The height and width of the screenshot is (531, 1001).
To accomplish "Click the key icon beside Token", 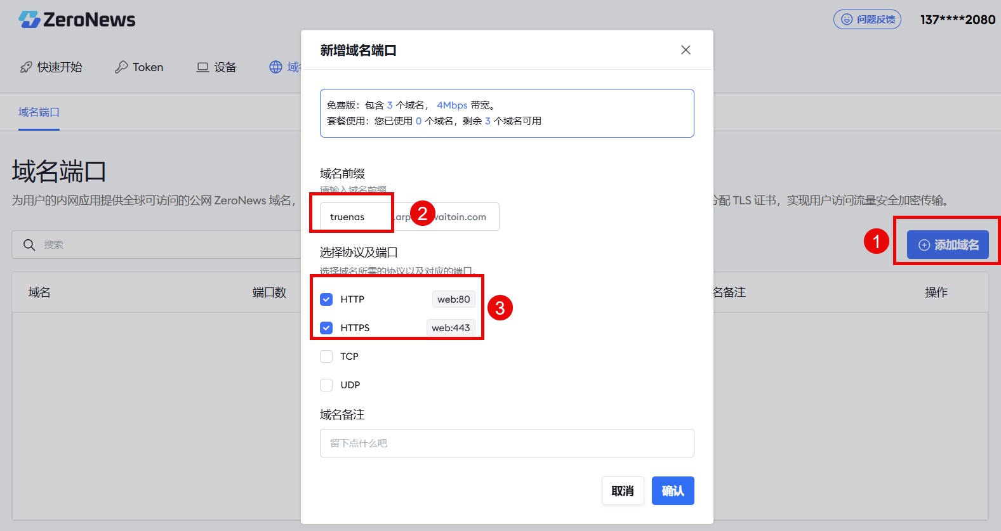I will (x=121, y=67).
